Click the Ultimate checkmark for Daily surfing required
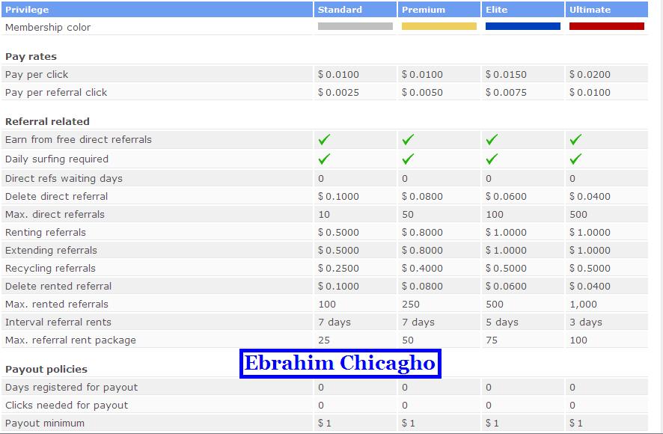The image size is (663, 434). point(575,159)
